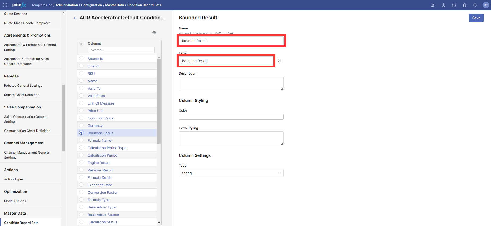Click the Color picker field
This screenshot has height=226, width=491.
[x=231, y=117]
